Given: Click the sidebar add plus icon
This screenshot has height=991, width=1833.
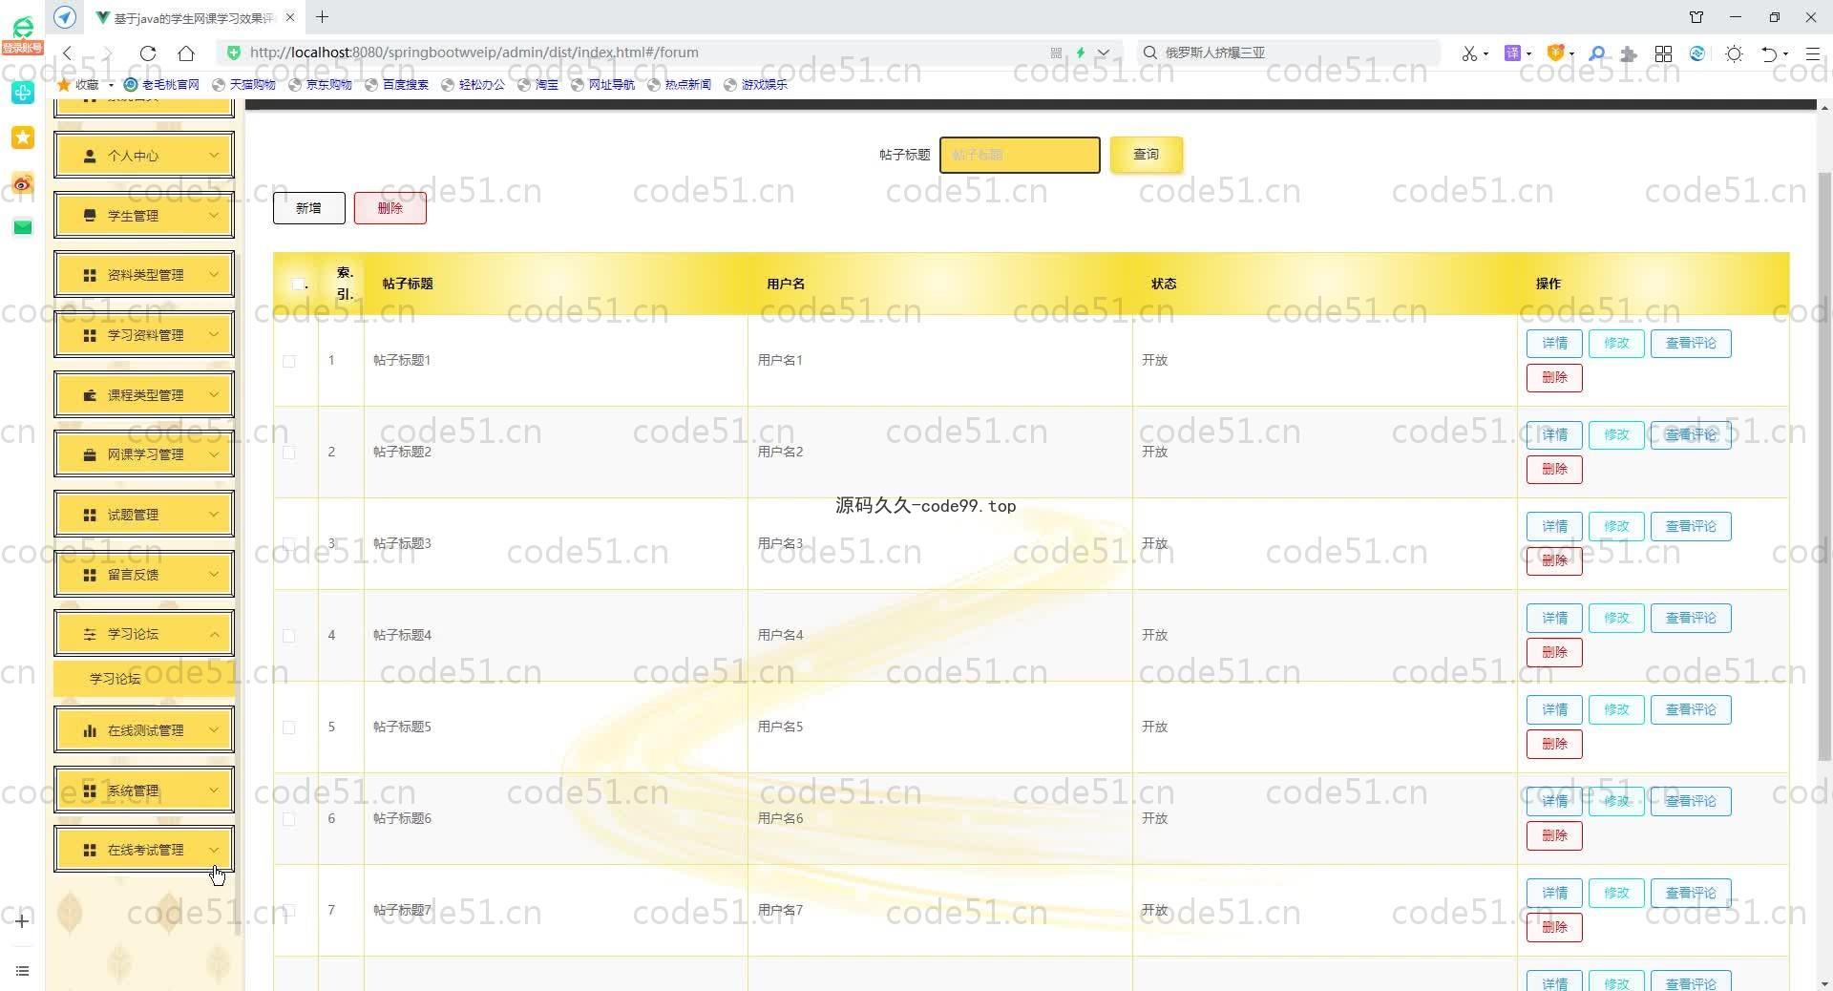Looking at the screenshot, I should 23,921.
